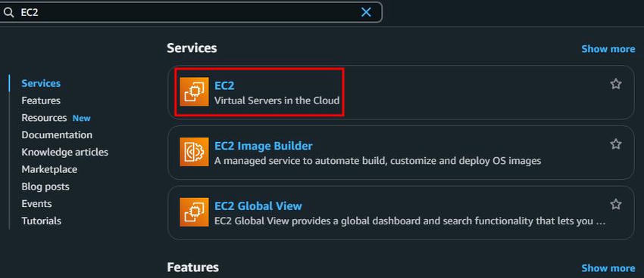Click the 'New' badge beside Resources
This screenshot has width=644, height=278.
pyautogui.click(x=81, y=119)
